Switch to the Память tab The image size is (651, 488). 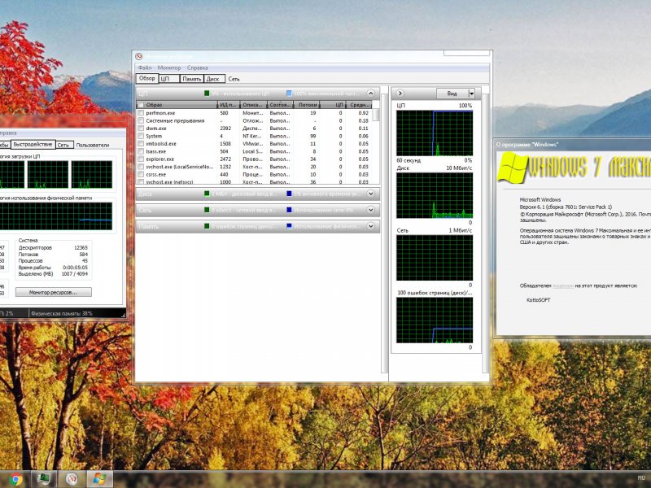tap(191, 79)
